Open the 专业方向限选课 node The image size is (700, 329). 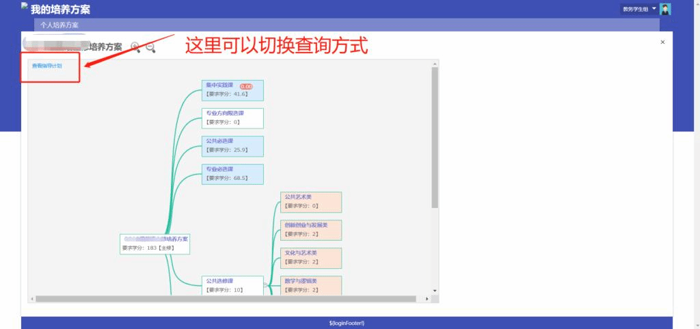[232, 118]
